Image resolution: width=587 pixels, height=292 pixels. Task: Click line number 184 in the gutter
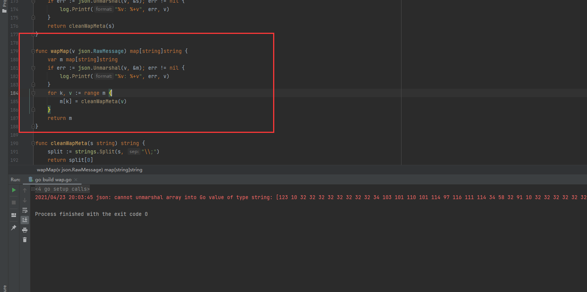[x=14, y=93]
